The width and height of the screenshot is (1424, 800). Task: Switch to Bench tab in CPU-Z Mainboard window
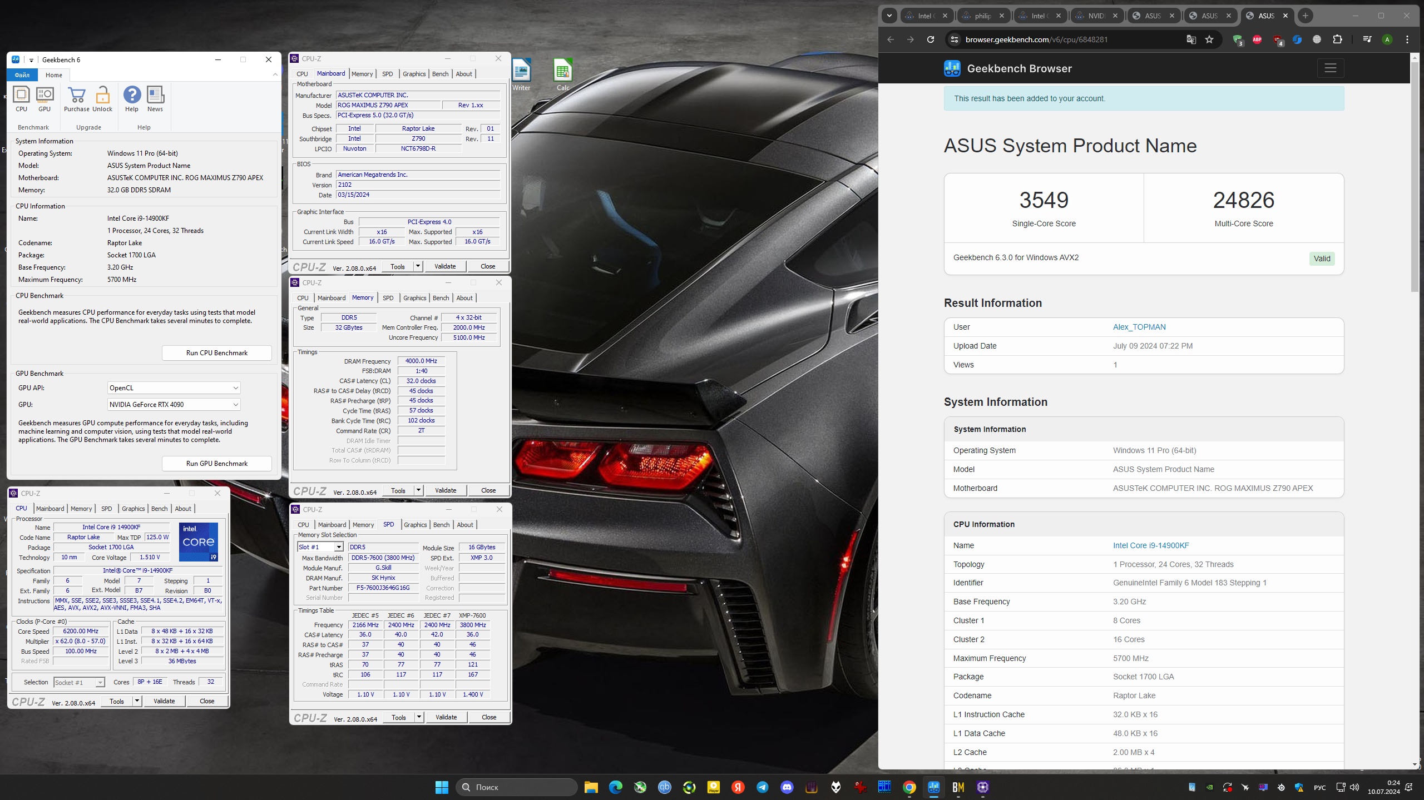[440, 74]
